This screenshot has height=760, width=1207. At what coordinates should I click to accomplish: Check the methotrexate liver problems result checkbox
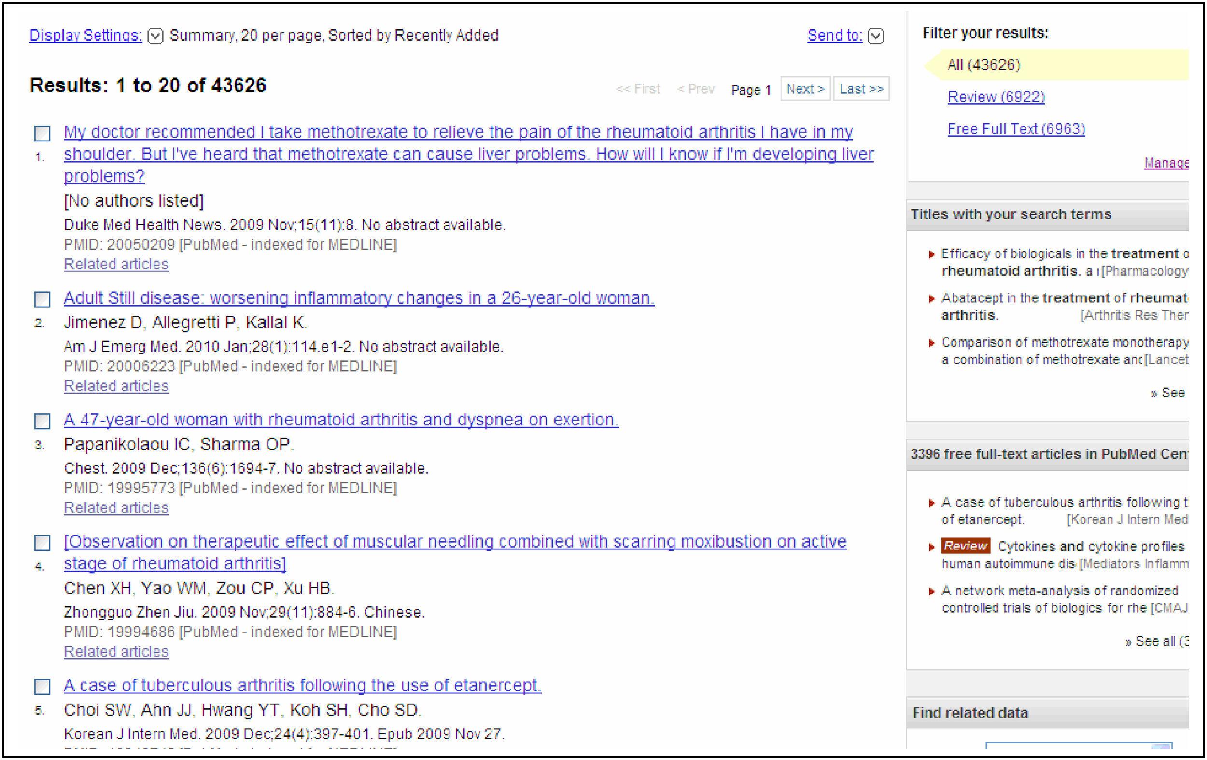(42, 133)
